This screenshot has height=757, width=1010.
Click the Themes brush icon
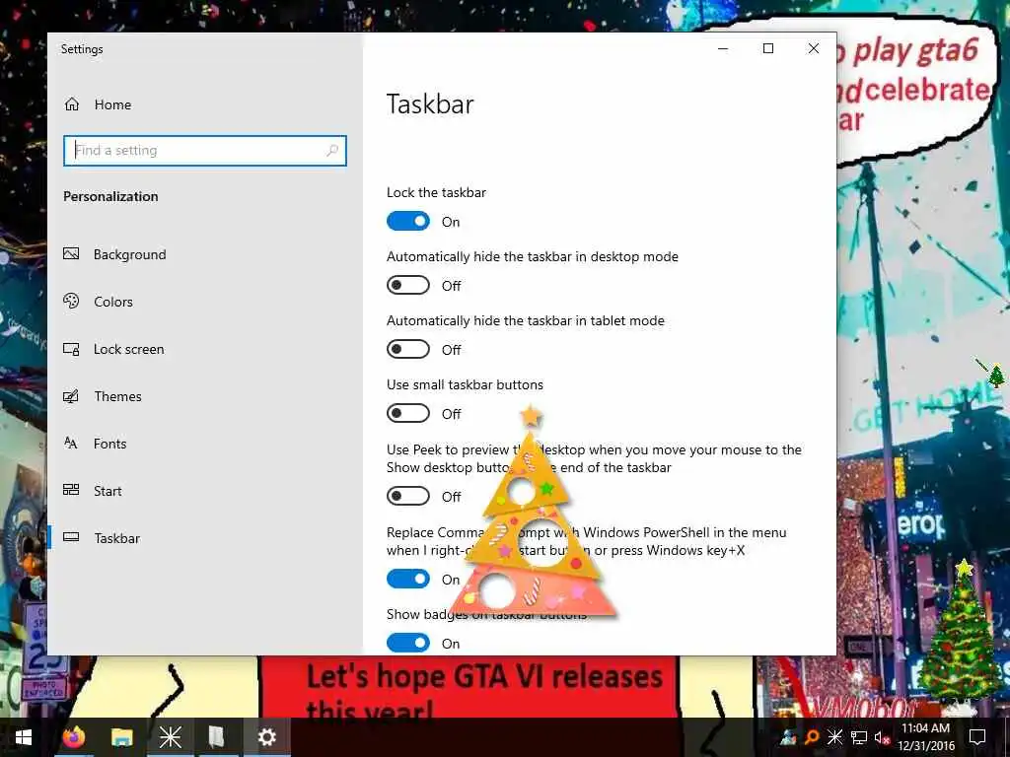click(x=71, y=396)
